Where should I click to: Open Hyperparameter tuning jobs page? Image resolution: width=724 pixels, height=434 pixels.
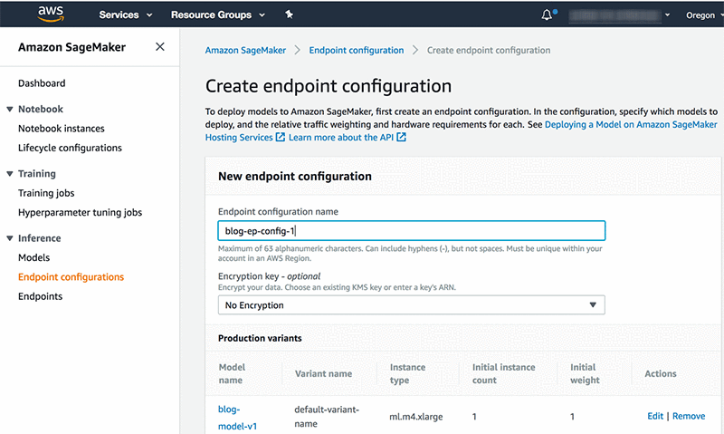[80, 213]
